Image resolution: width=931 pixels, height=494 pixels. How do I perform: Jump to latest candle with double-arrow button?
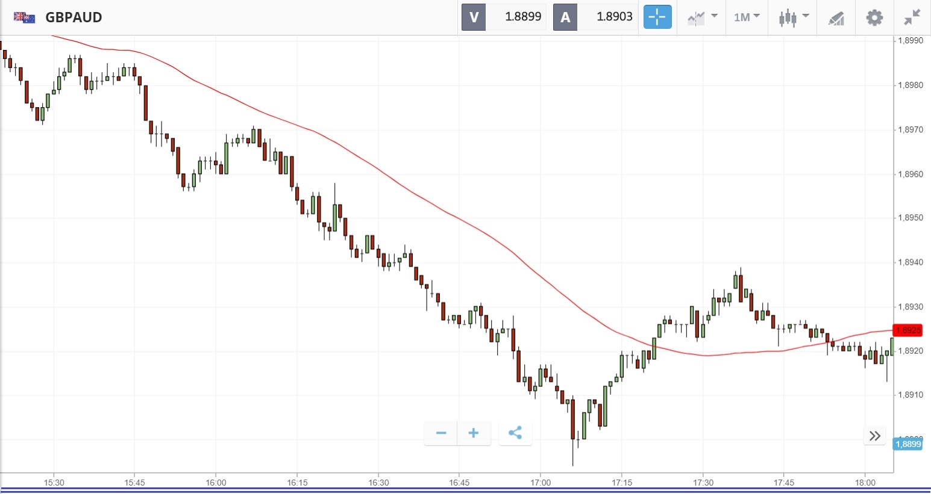pyautogui.click(x=875, y=436)
